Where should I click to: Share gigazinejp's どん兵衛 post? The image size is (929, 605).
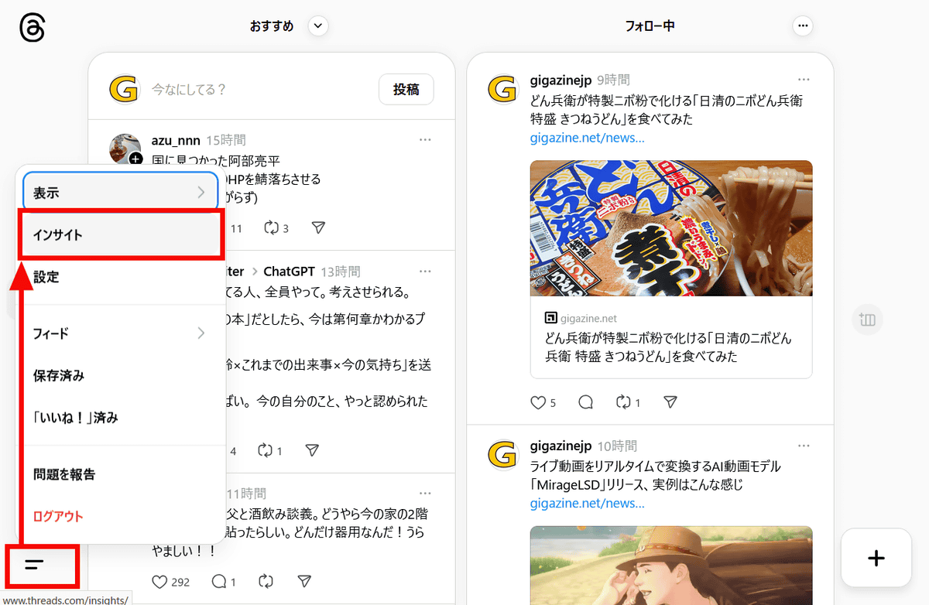click(x=671, y=402)
